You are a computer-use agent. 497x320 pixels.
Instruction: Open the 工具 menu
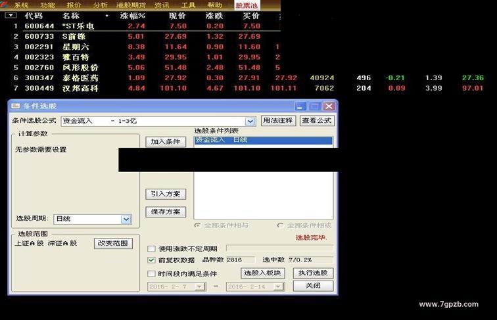(188, 5)
